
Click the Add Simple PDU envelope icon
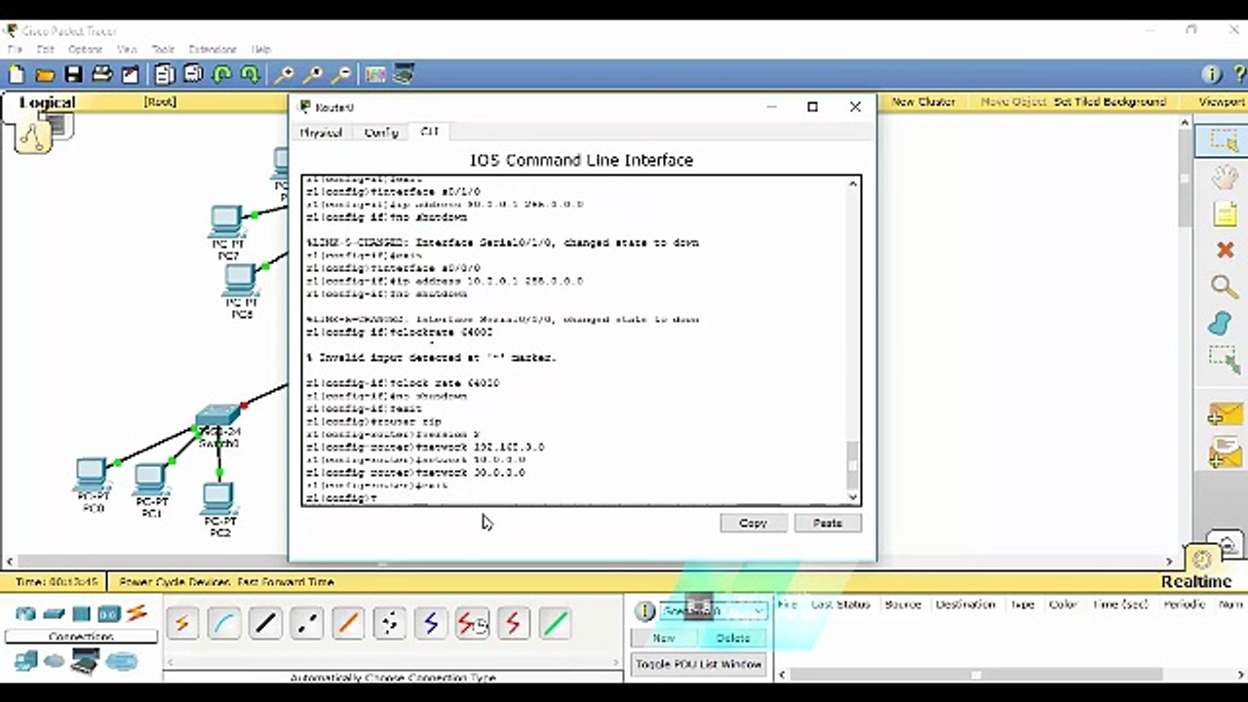coord(1224,415)
